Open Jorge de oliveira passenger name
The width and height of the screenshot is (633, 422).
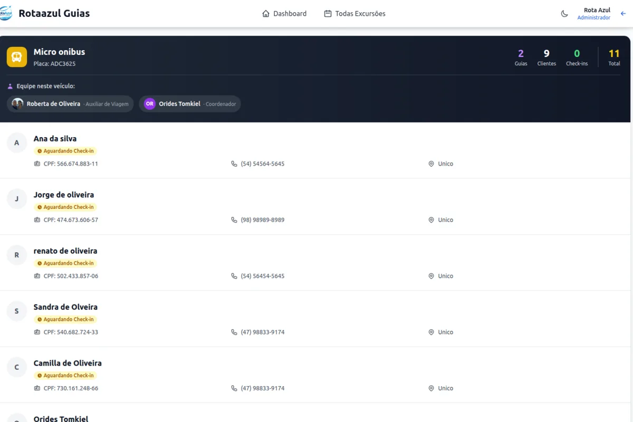(64, 195)
